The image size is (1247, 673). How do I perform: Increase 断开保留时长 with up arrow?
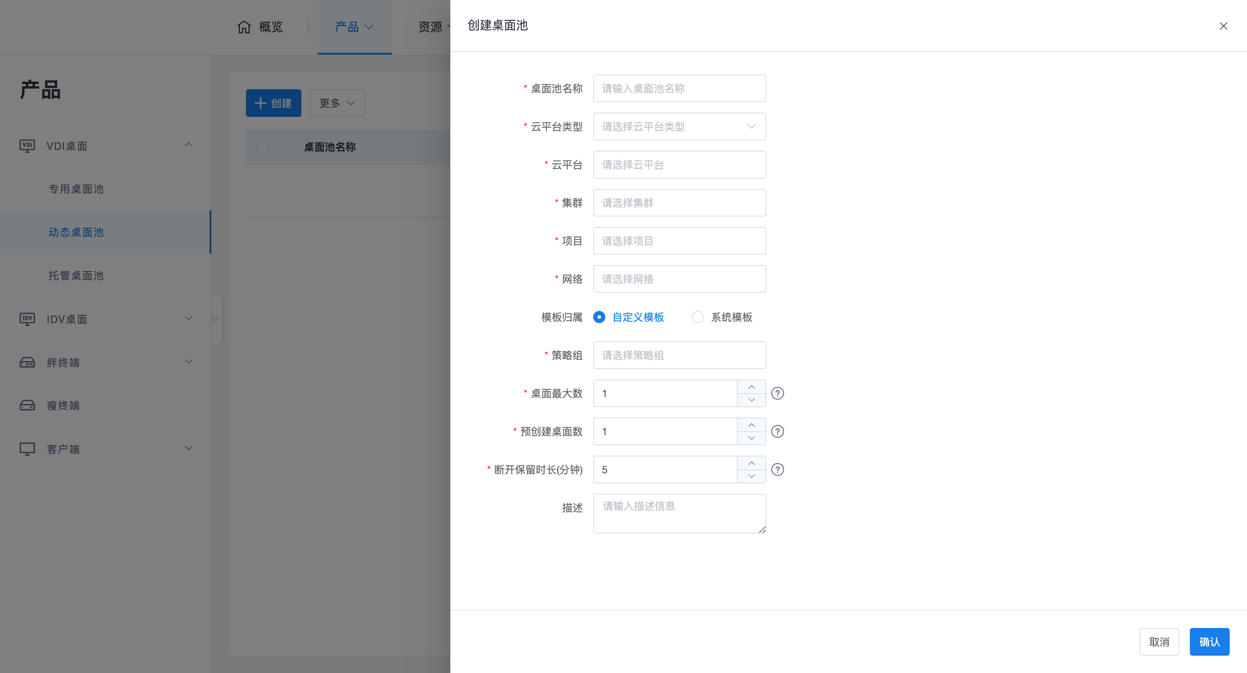tap(751, 463)
